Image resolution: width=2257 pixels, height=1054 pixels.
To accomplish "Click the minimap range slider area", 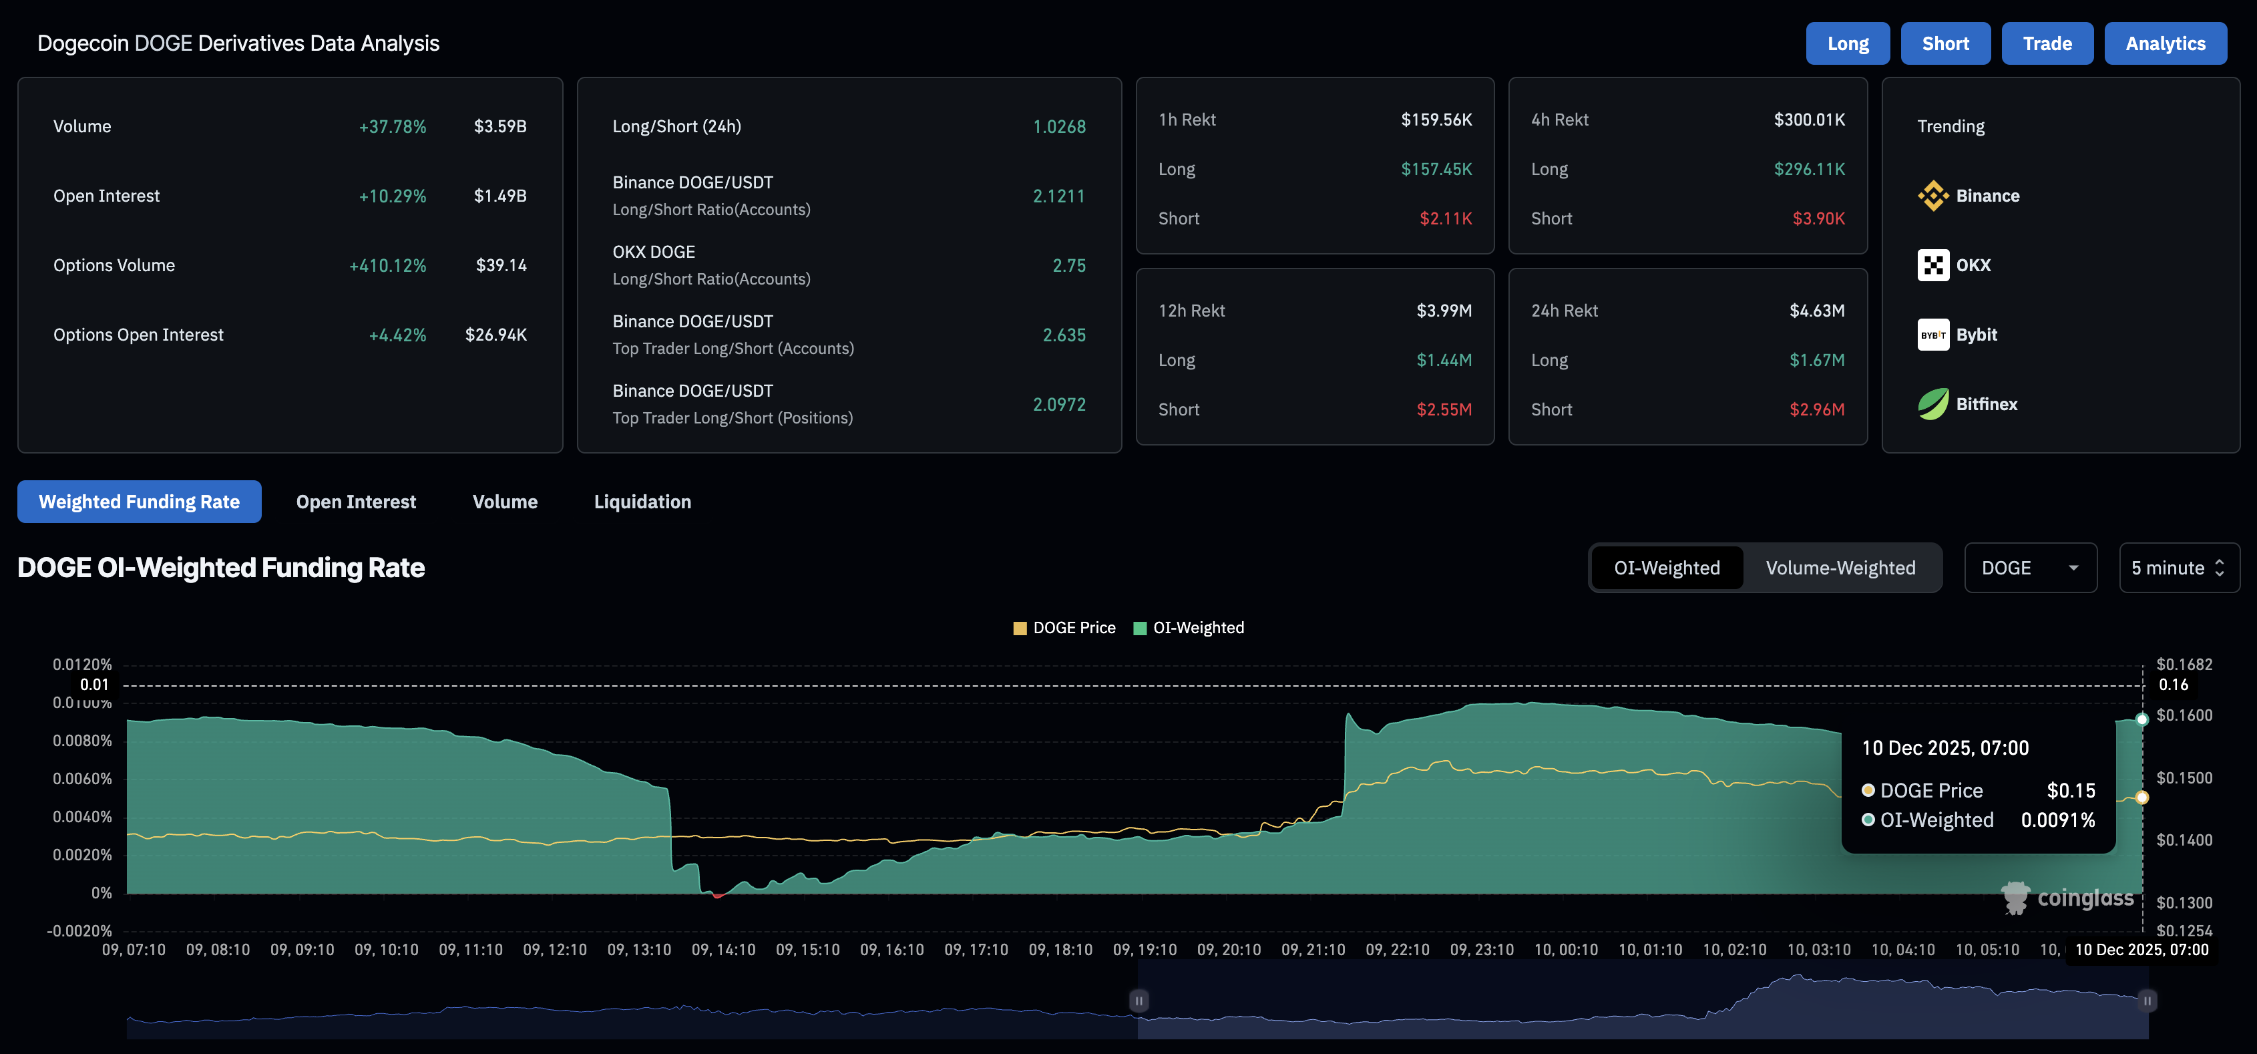I will pos(1643,1000).
